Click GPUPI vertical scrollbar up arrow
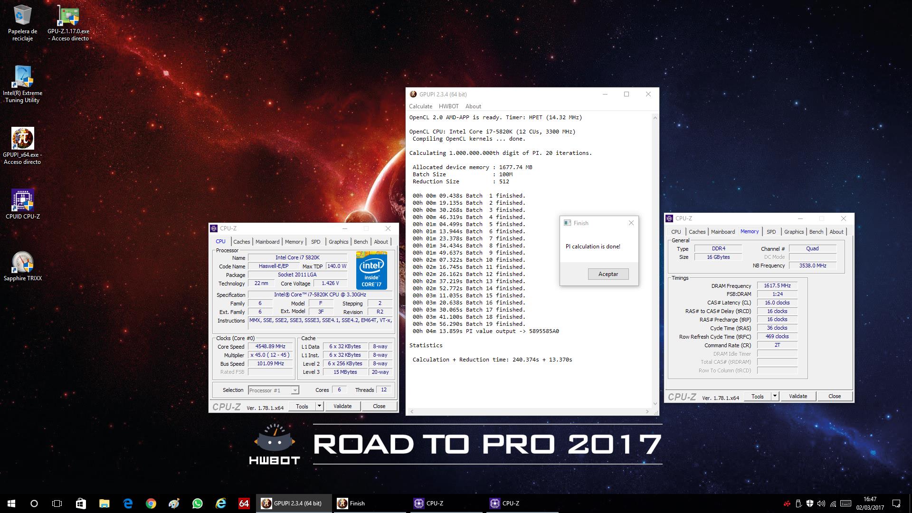 pyautogui.click(x=655, y=117)
